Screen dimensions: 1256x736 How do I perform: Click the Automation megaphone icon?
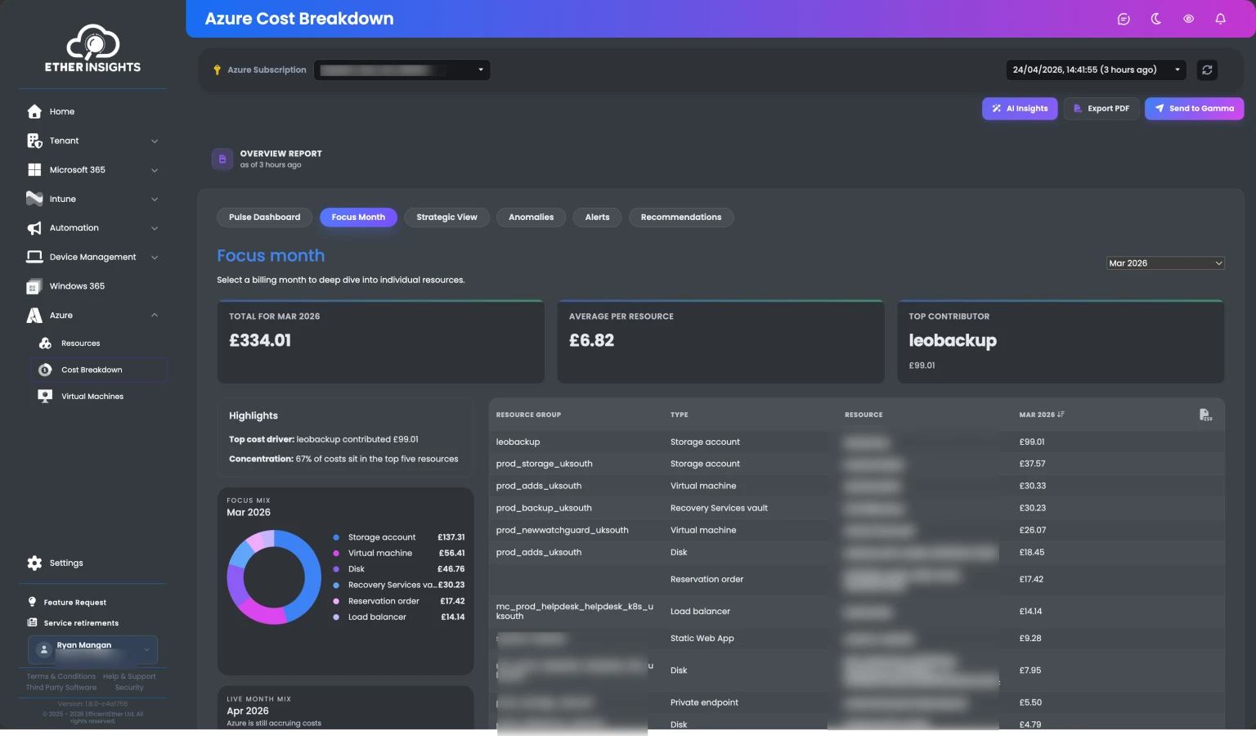34,228
